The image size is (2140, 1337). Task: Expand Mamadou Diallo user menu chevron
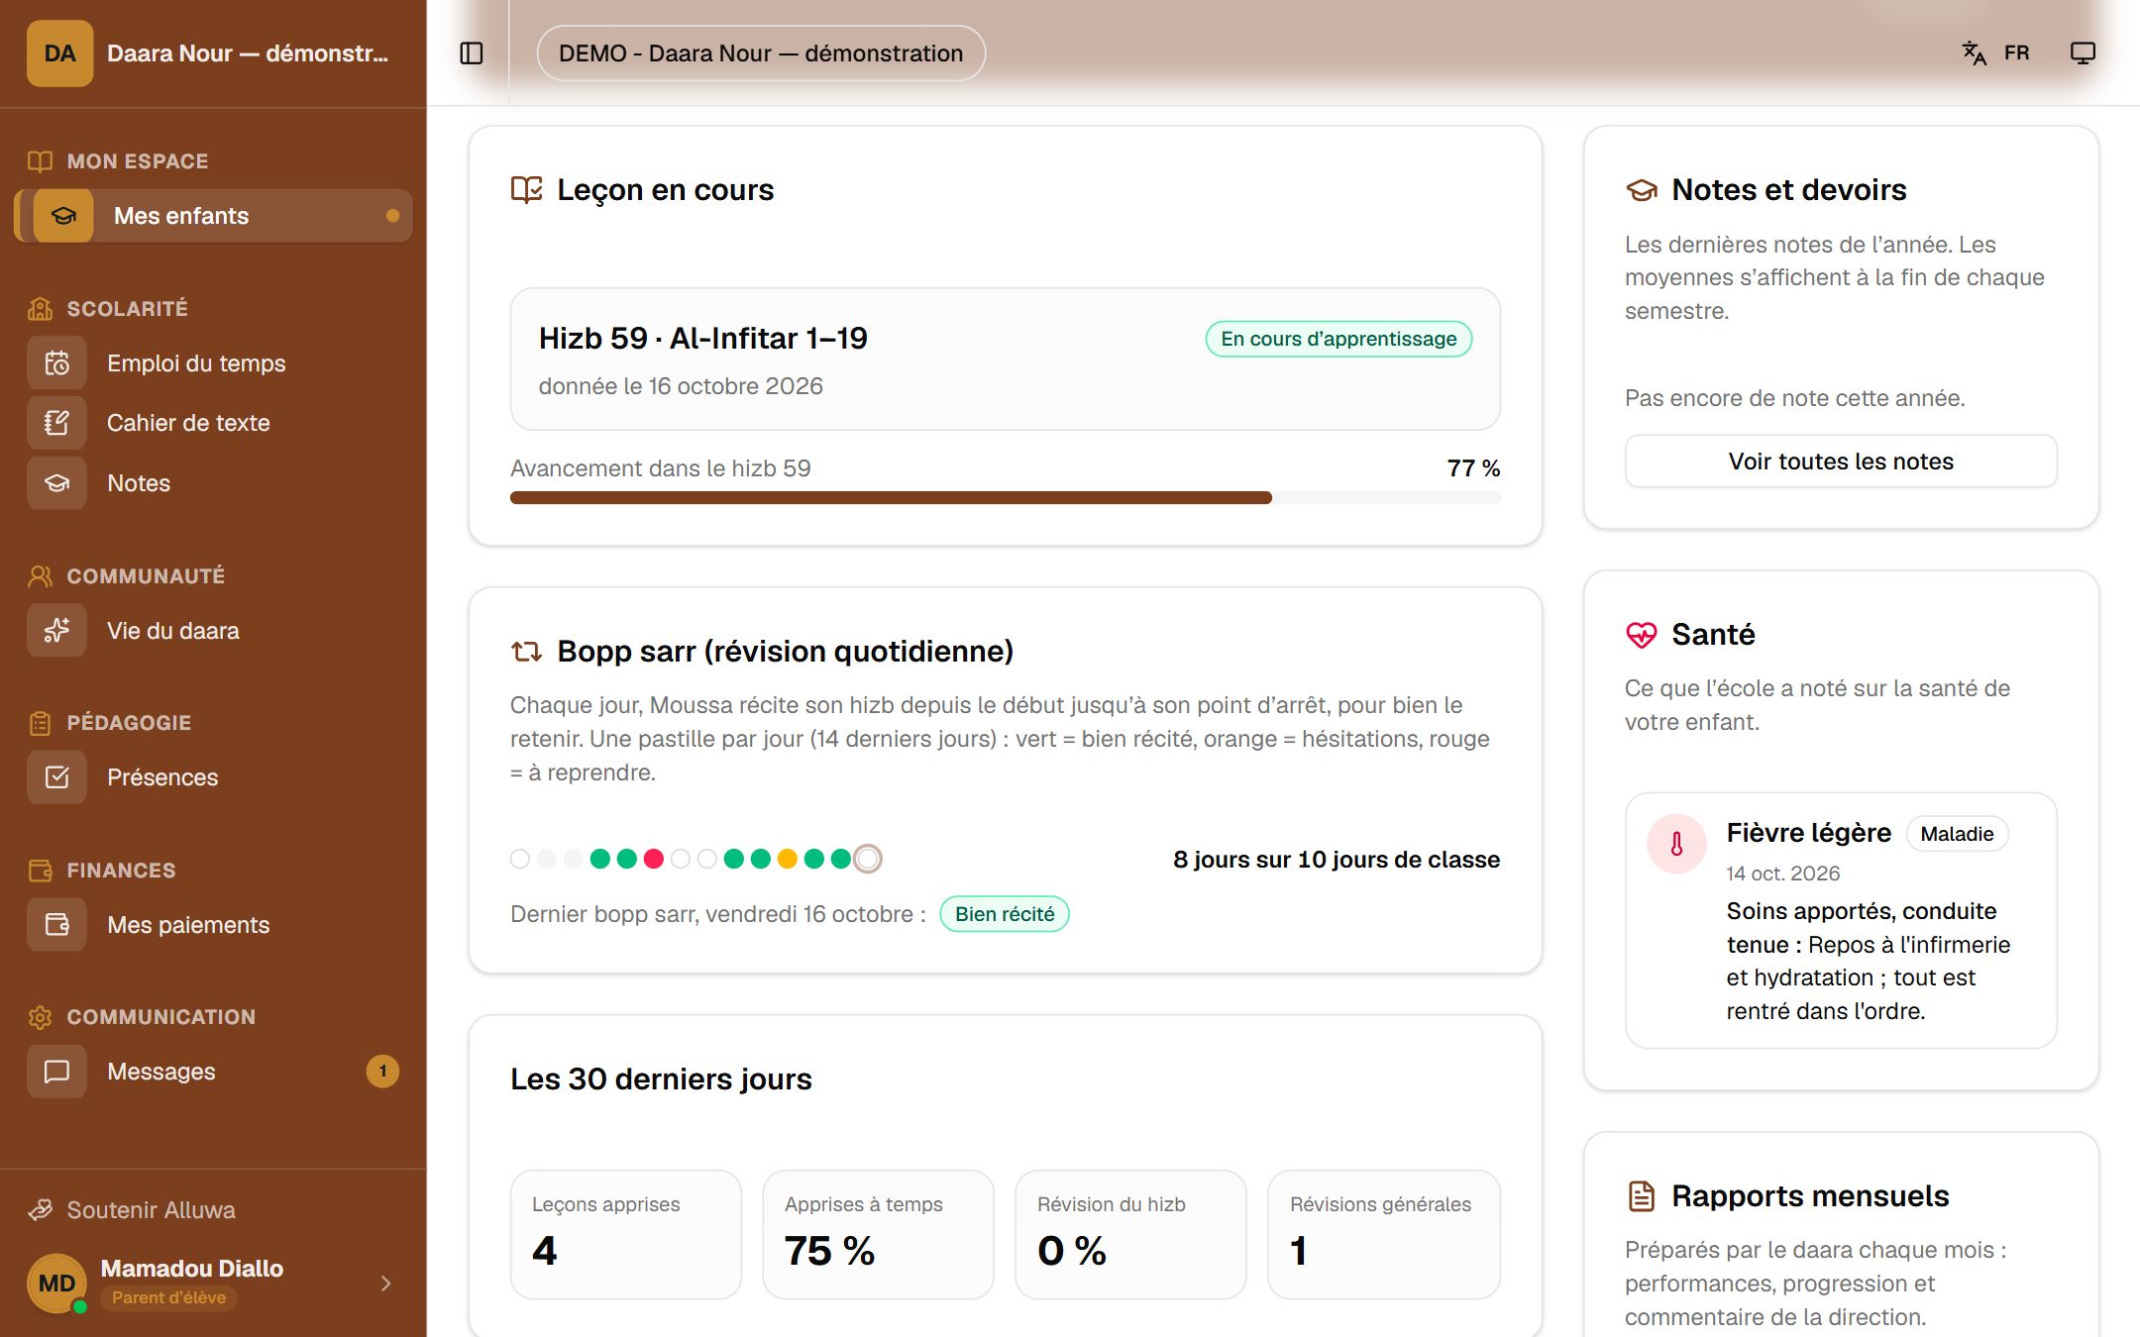(386, 1284)
